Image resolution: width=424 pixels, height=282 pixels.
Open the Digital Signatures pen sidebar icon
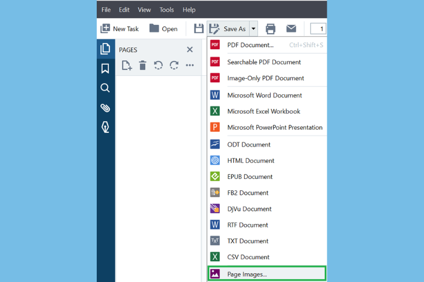click(x=105, y=127)
